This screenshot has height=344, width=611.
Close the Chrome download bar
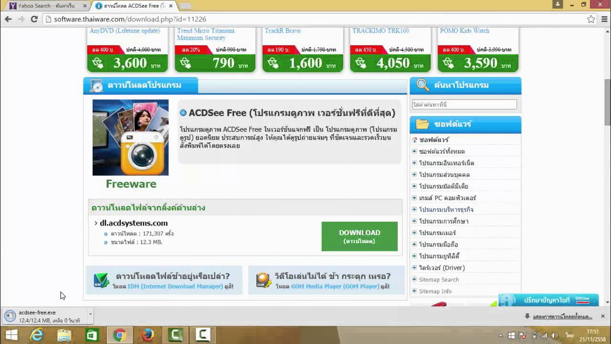pos(602,316)
